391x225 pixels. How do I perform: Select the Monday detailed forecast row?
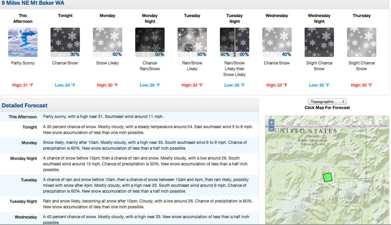click(x=129, y=145)
